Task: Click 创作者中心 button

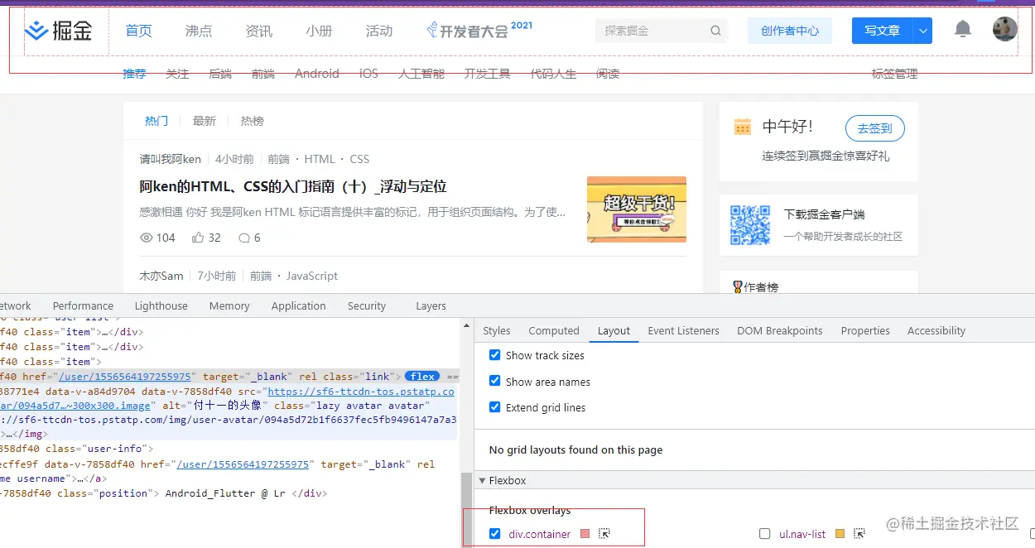Action: click(790, 31)
